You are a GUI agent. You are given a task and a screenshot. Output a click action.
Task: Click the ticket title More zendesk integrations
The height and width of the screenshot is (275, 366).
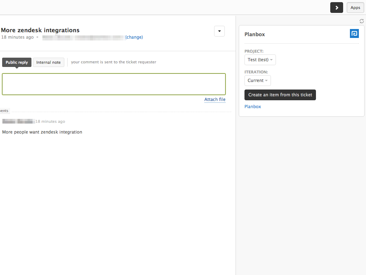[x=40, y=30]
